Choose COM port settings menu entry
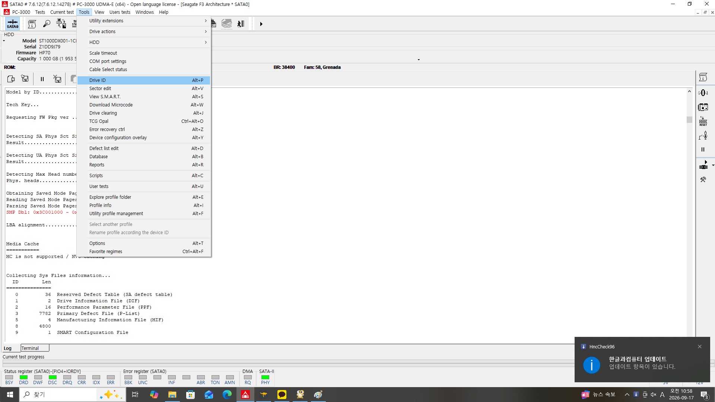Viewport: 715px width, 402px height. pyautogui.click(x=144, y=61)
